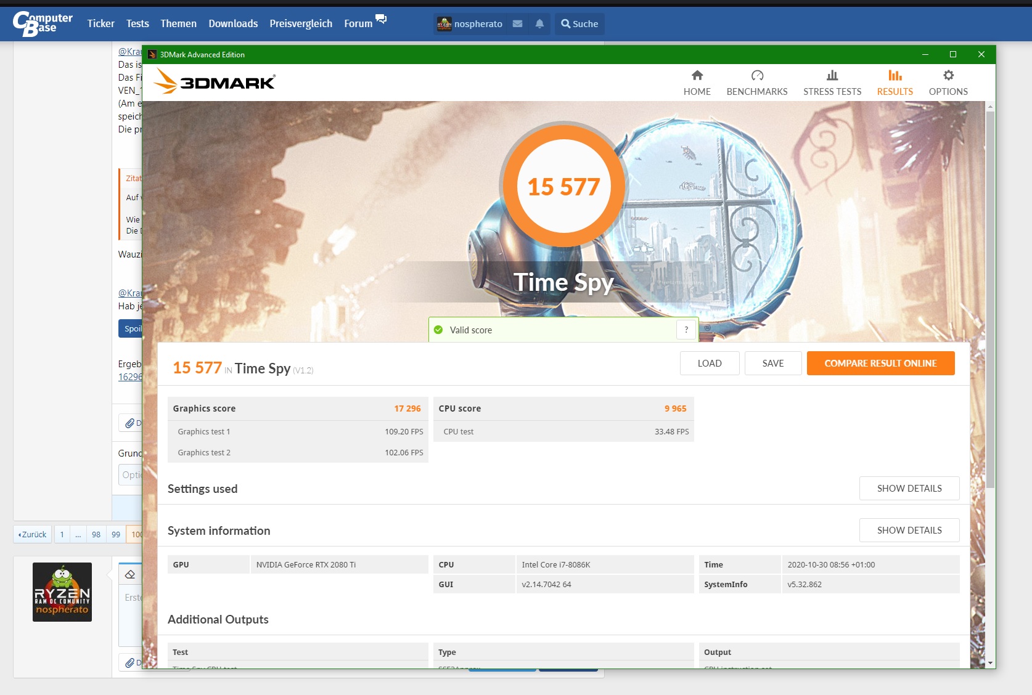Click the SAVE result button
This screenshot has width=1032, height=695.
773,363
